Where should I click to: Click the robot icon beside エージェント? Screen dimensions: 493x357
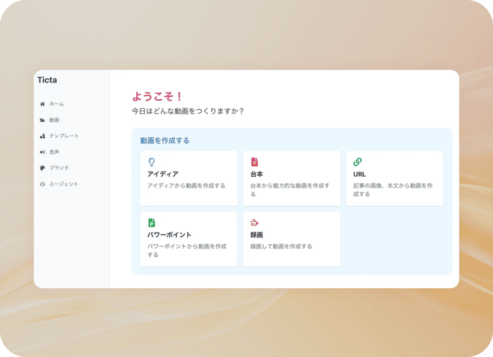(42, 184)
